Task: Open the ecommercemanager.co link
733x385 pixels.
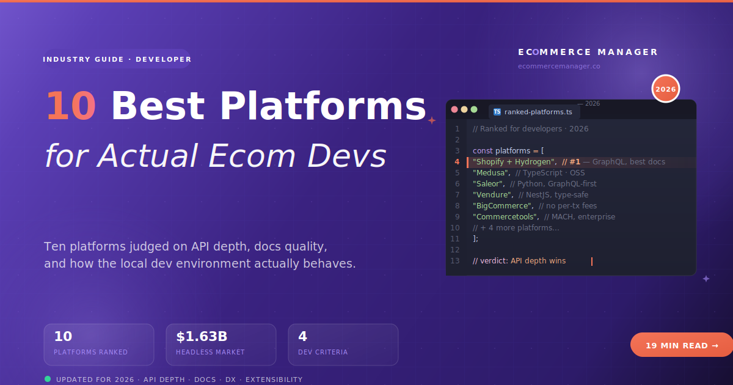Action: click(x=559, y=66)
